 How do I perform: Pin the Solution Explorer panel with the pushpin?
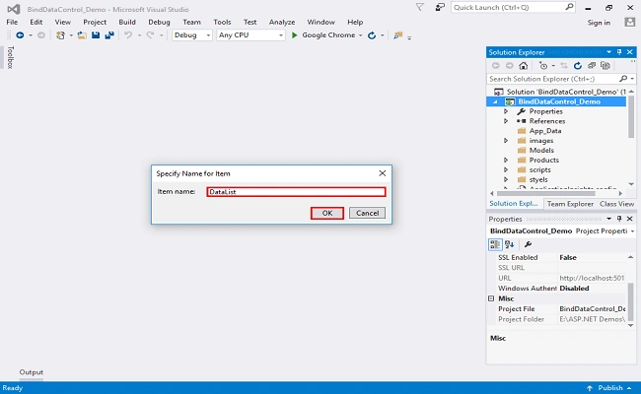tap(619, 52)
